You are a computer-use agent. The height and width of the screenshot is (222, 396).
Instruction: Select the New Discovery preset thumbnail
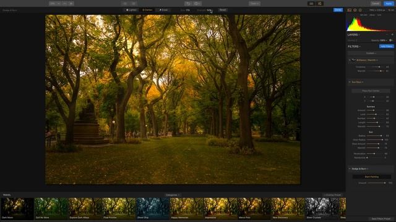point(288,208)
